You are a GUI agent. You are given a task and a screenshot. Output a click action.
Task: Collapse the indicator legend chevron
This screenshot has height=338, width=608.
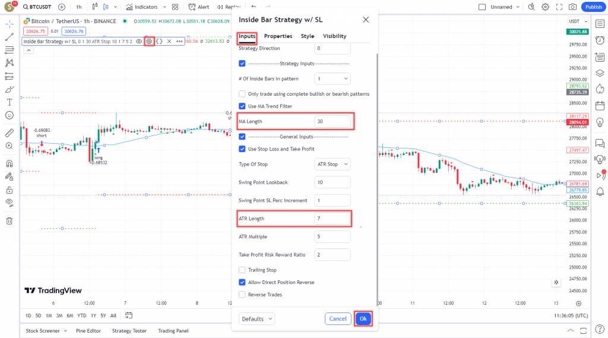[x=28, y=50]
